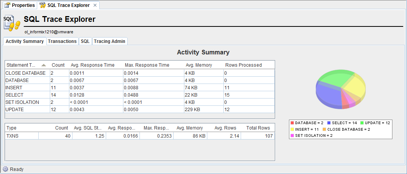Open the SQL tab
Viewport: 407px width, 174px height.
[x=85, y=41]
